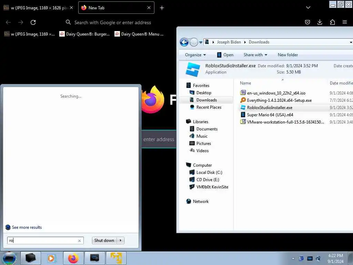This screenshot has width=353, height=265.
Task: Select Downloads in navigation pane
Action: [x=206, y=100]
